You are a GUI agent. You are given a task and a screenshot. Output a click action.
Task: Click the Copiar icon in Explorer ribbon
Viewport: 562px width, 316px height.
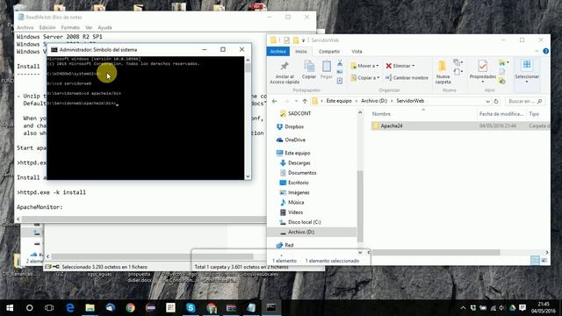[309, 67]
